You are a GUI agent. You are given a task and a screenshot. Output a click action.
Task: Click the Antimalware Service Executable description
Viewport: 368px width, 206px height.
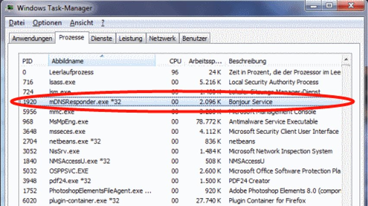click(x=273, y=122)
